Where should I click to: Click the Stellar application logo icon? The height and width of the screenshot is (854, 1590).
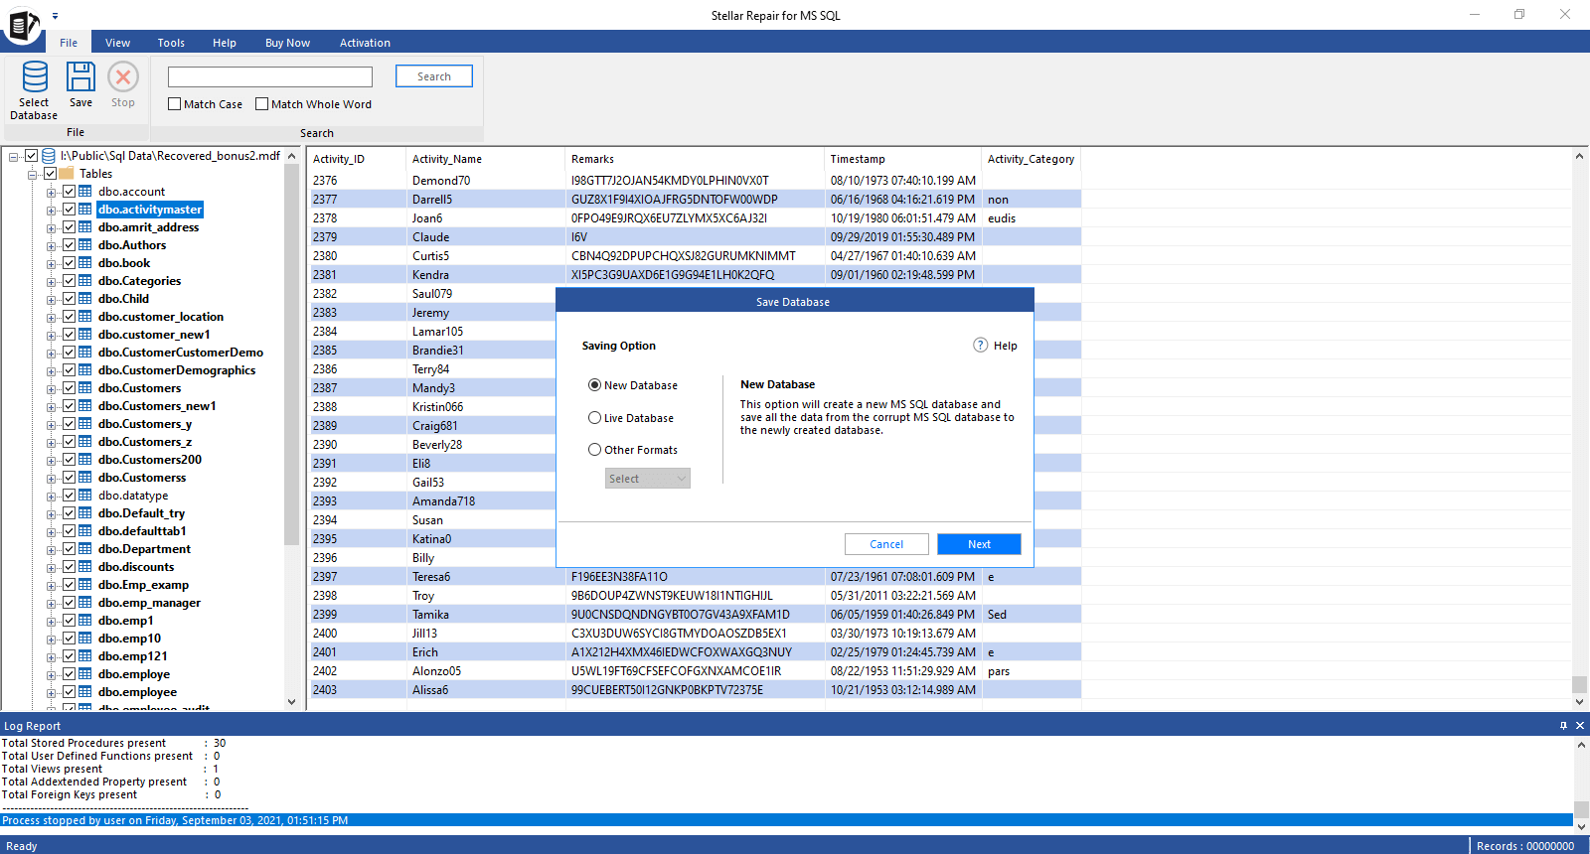pos(23,24)
